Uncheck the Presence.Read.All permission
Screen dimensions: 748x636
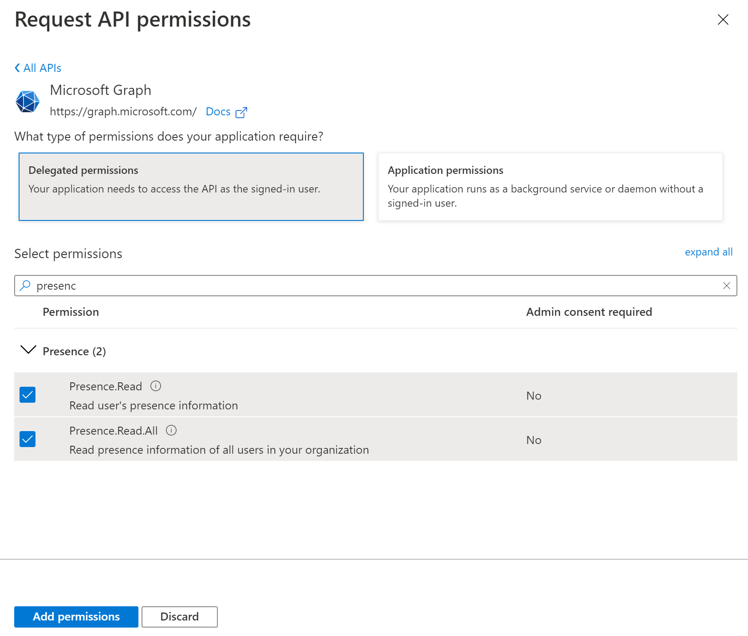[x=28, y=439]
